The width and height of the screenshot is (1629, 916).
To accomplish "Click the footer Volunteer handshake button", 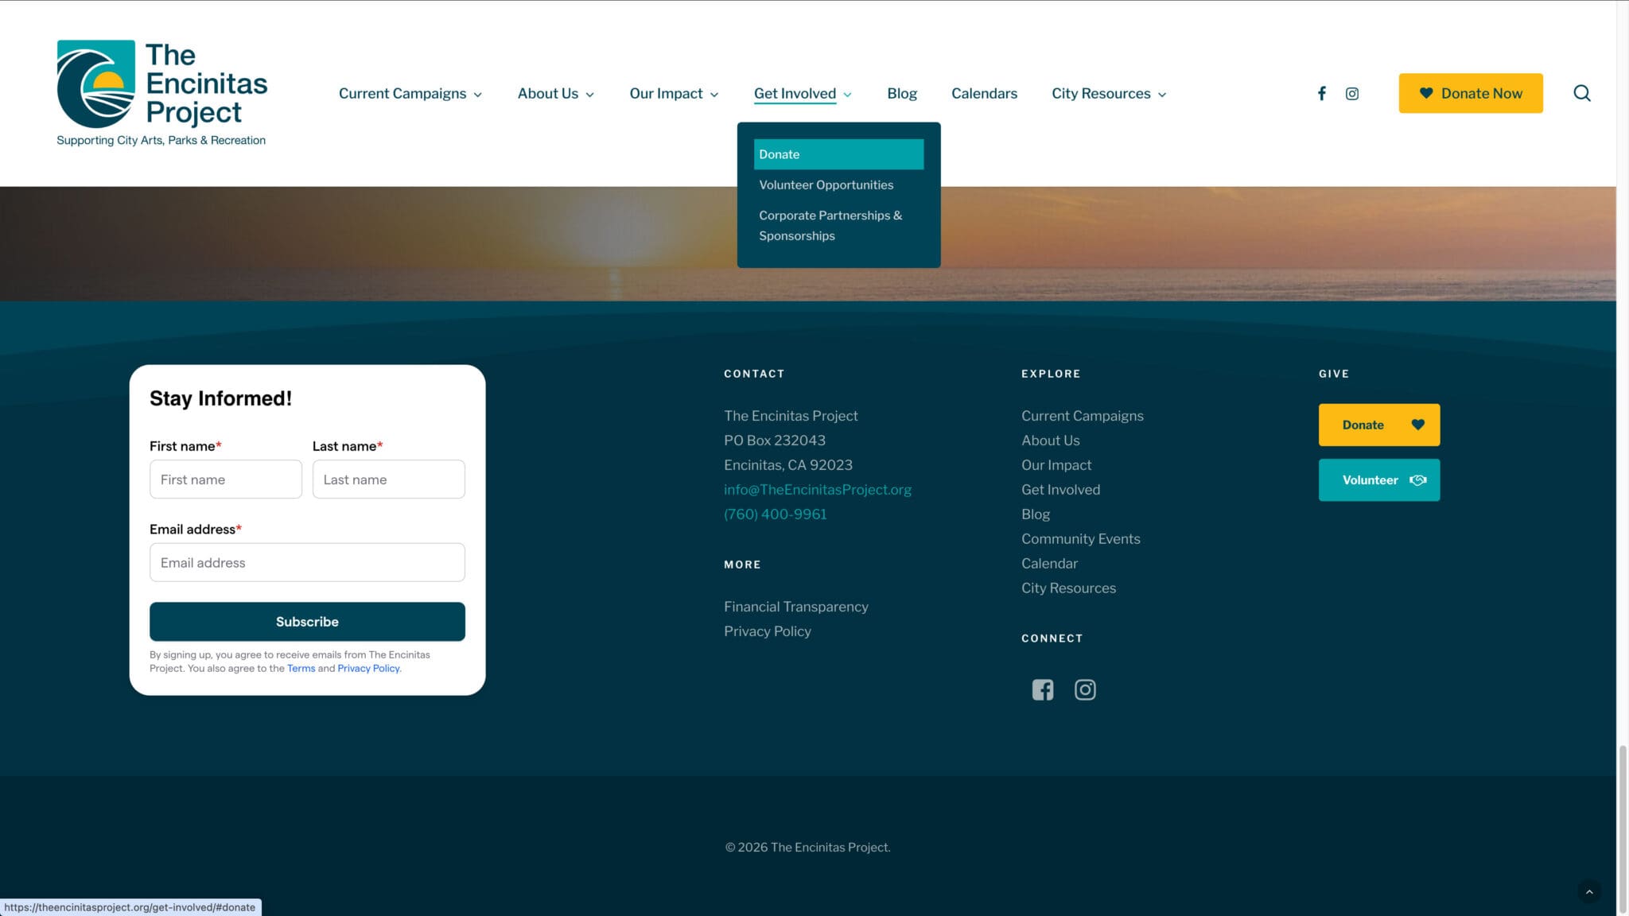I will point(1378,480).
